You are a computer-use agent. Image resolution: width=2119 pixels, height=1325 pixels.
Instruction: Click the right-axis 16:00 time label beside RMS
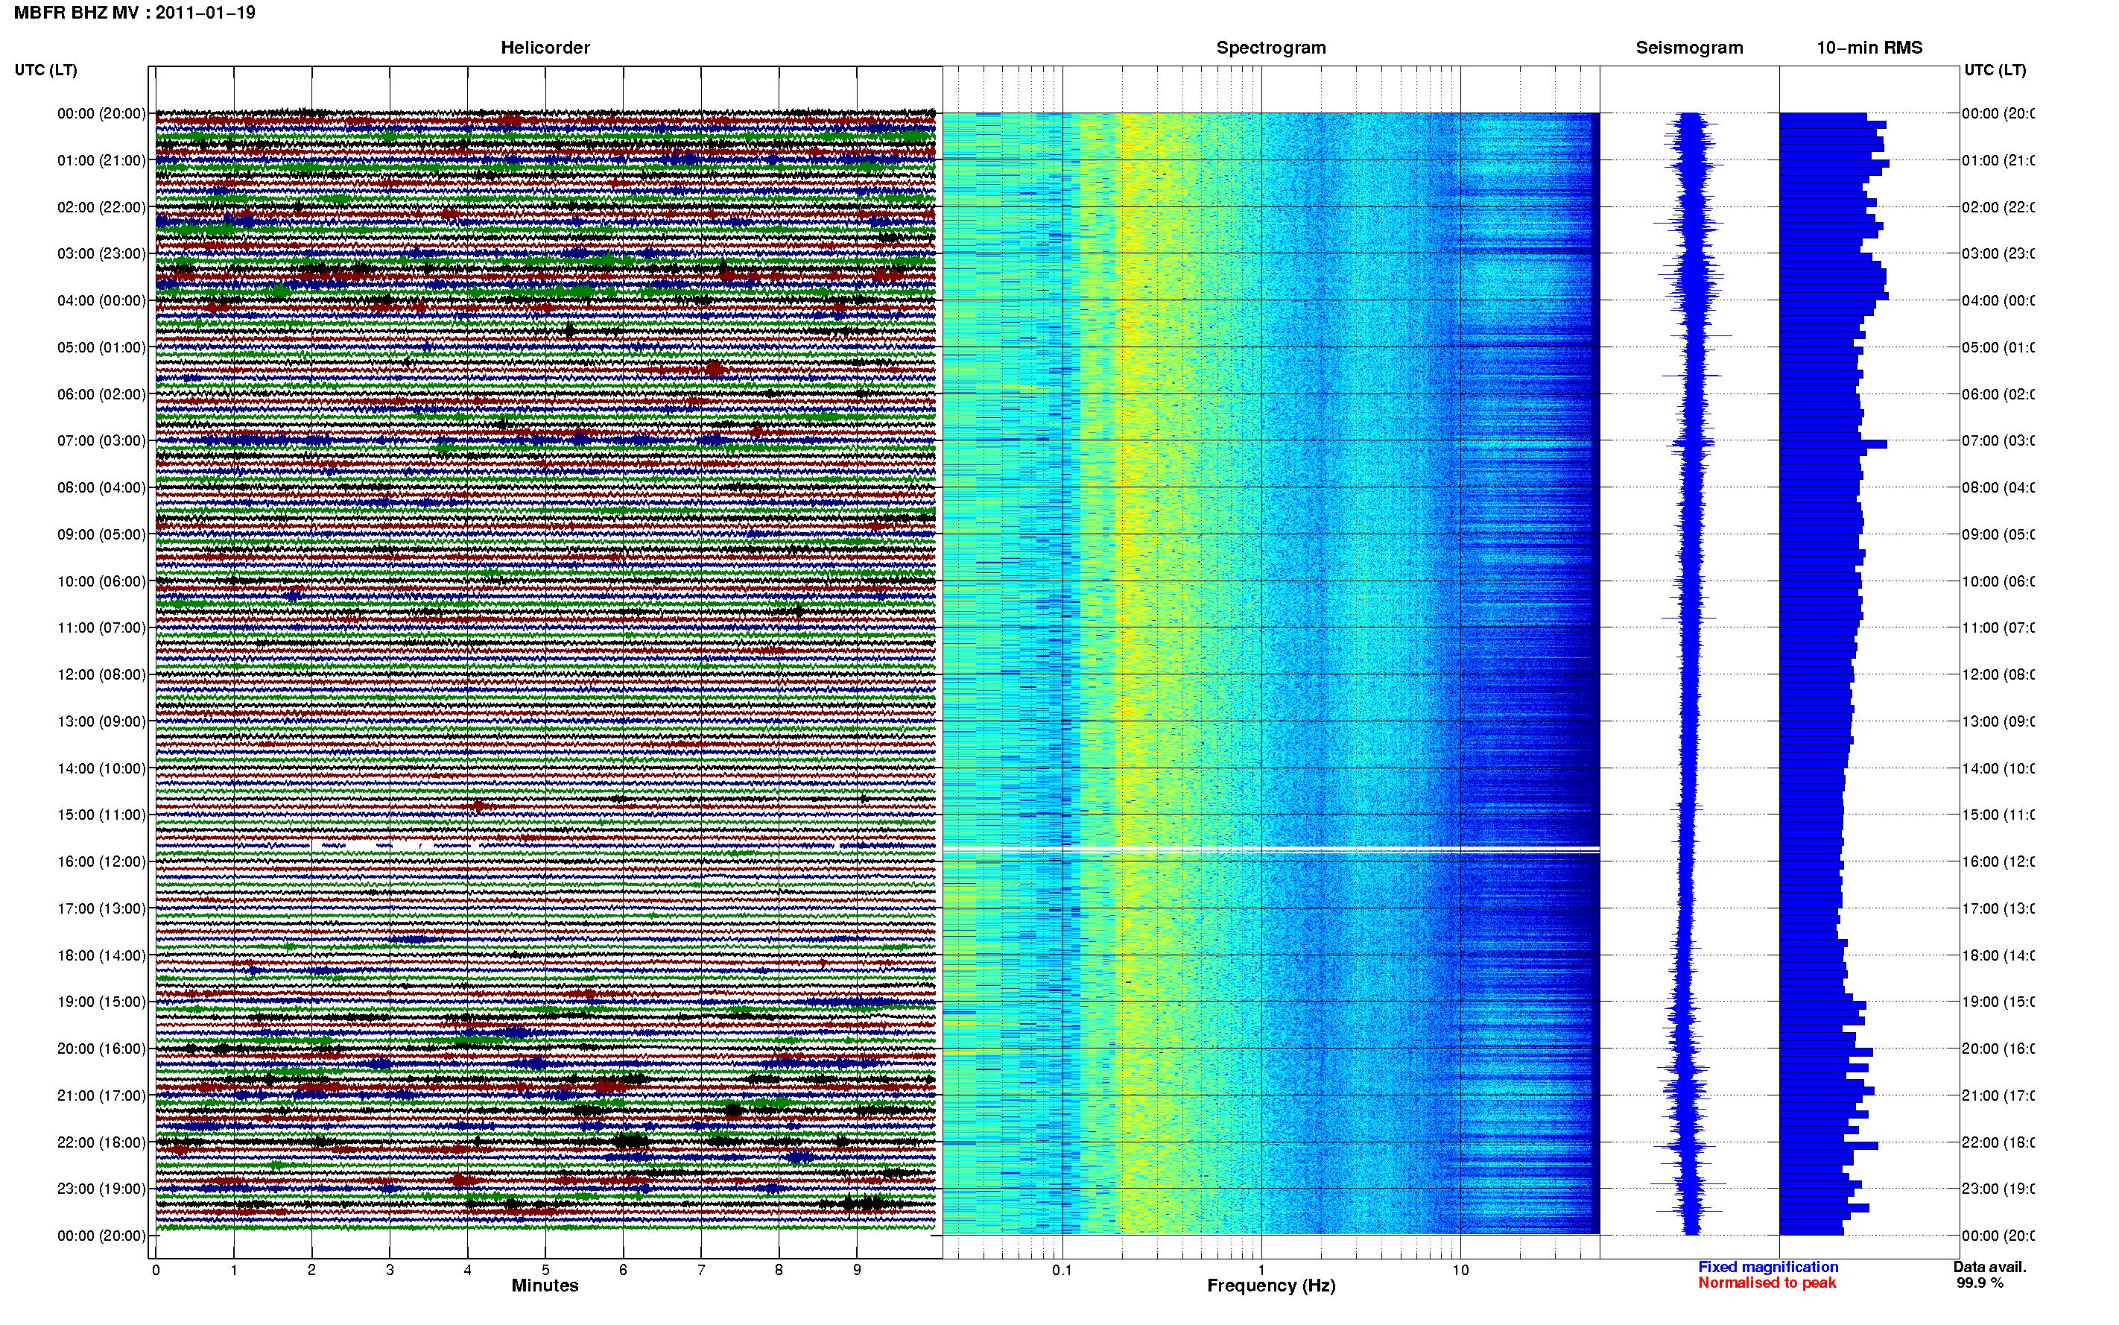1998,861
